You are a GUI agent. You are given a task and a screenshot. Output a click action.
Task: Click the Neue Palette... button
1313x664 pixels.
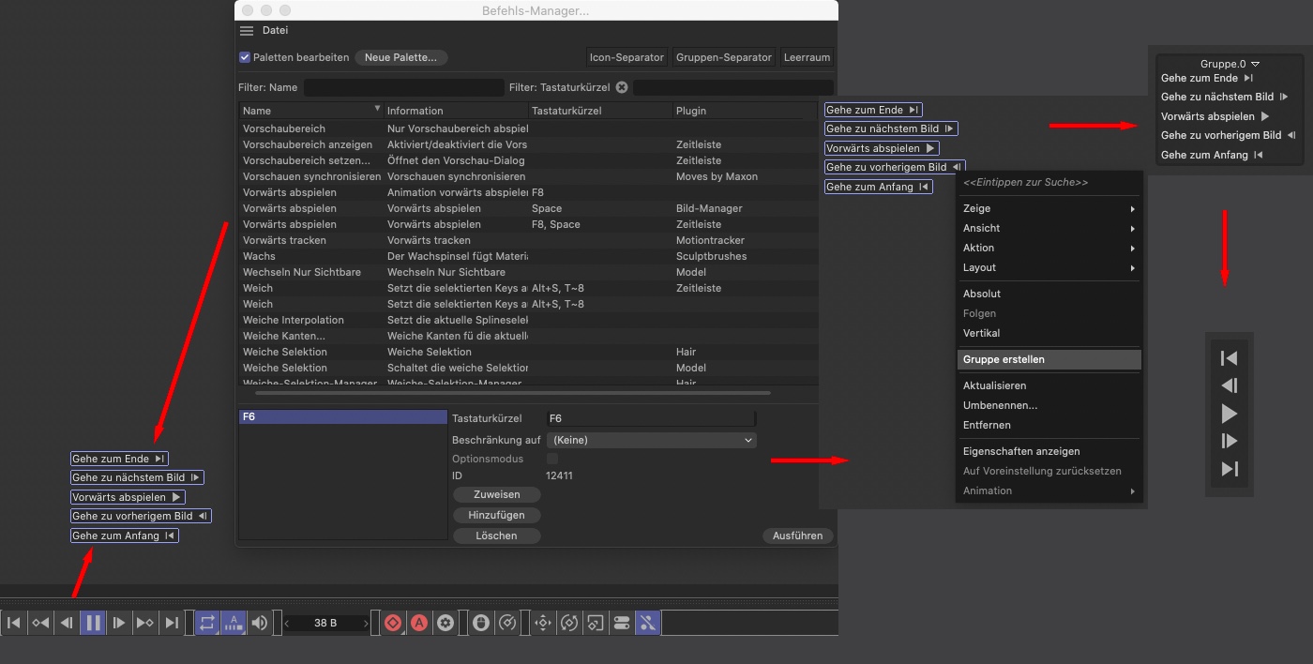(400, 57)
